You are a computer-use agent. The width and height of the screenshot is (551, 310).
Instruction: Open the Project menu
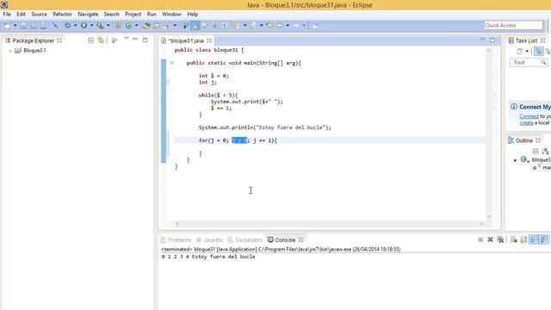point(133,14)
